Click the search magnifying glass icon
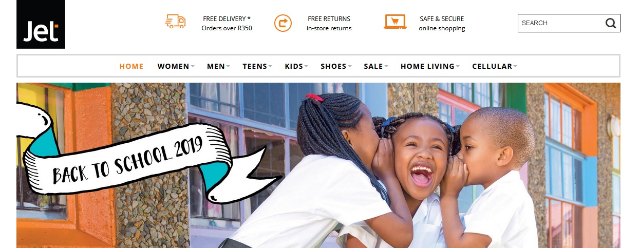640x248 pixels. coord(610,23)
